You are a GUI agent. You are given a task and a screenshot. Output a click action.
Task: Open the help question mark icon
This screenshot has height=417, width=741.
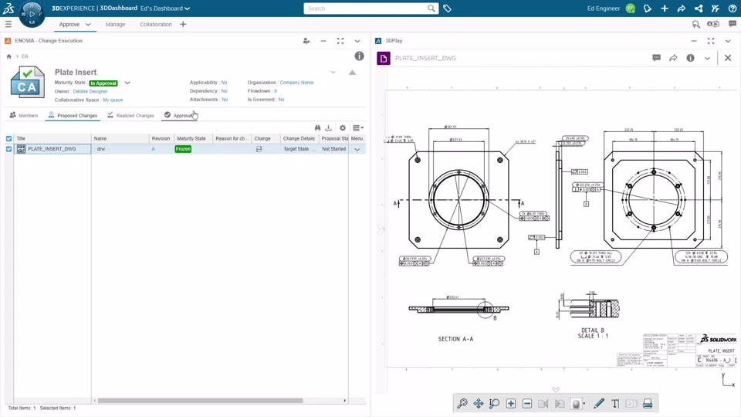coord(732,8)
